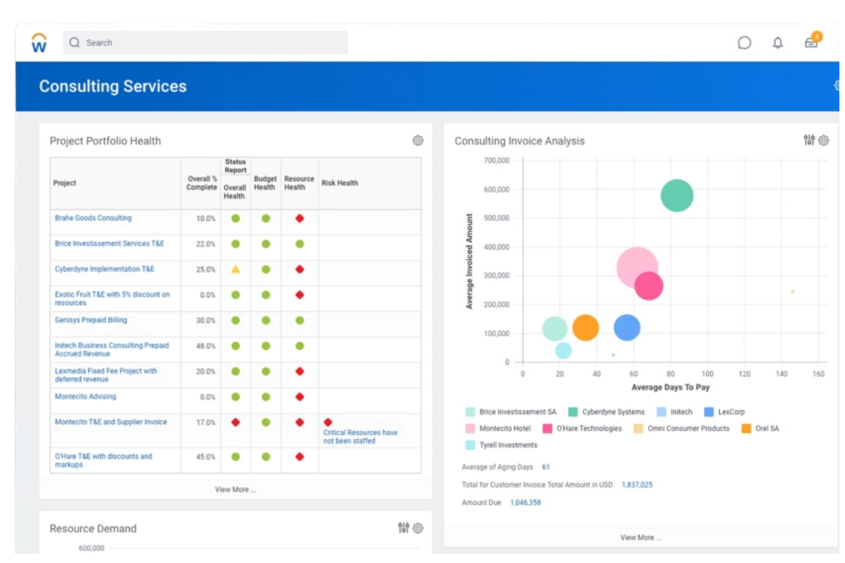This screenshot has width=845, height=563.
Task: Open Consulting Invoice Analysis settings gear
Action: coord(823,140)
